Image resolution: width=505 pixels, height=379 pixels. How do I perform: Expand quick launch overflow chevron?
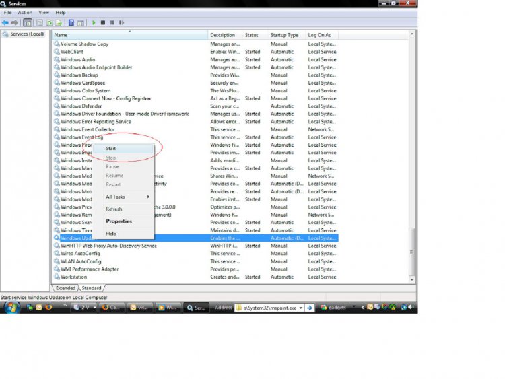tap(65, 305)
